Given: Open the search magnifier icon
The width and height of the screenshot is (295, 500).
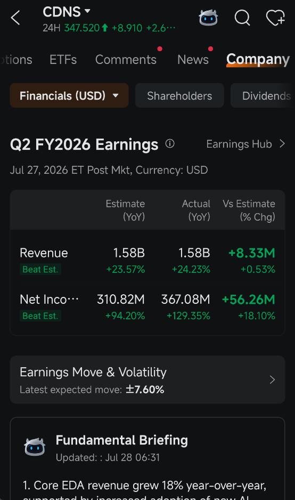Looking at the screenshot, I should tap(242, 18).
